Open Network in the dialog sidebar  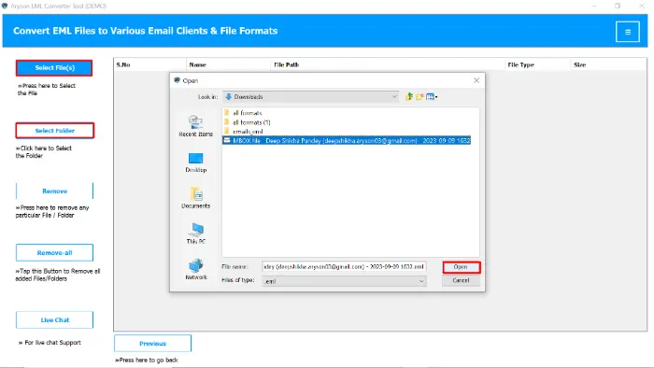point(195,269)
